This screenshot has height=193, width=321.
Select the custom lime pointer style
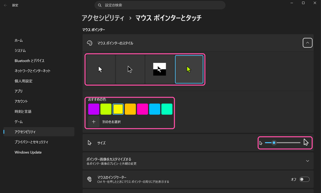pyautogui.click(x=189, y=69)
